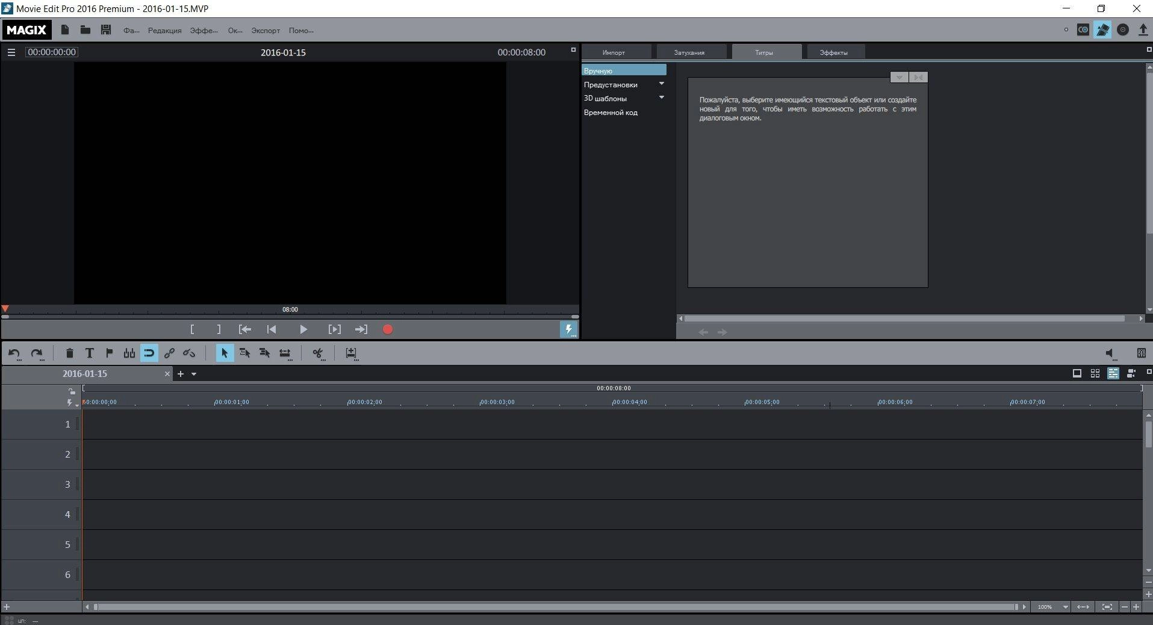The image size is (1153, 625).
Task: Click the 00:00:00:00 timecode field
Action: click(x=52, y=52)
